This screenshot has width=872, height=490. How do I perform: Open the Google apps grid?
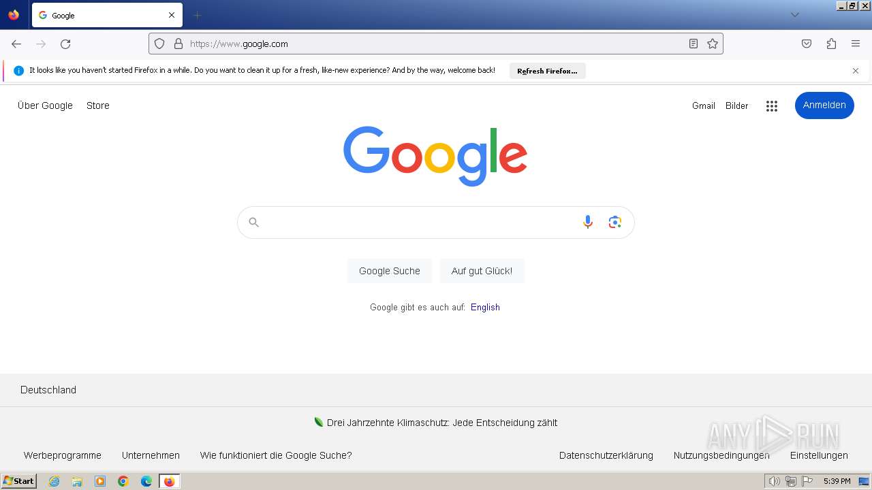[772, 105]
